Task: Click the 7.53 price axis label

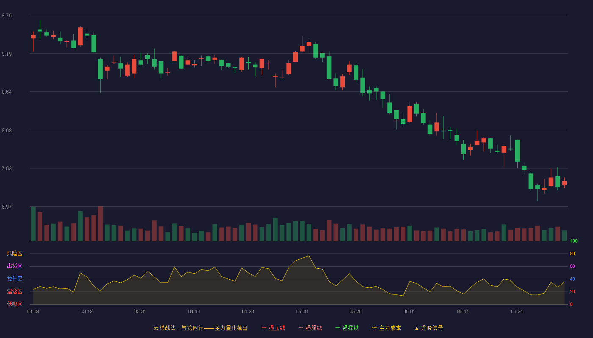Action: pyautogui.click(x=7, y=169)
